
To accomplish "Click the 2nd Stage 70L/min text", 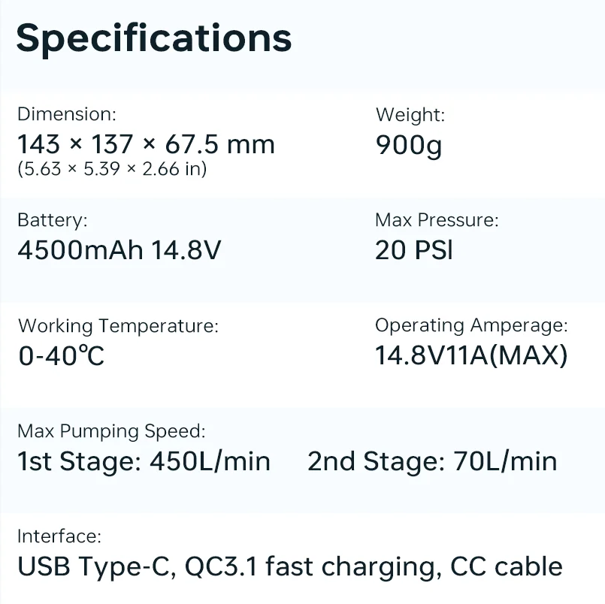I will point(432,461).
